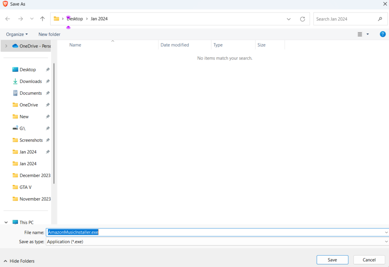The height and width of the screenshot is (267, 389).
Task: Click the change view layout icon
Action: pyautogui.click(x=360, y=34)
